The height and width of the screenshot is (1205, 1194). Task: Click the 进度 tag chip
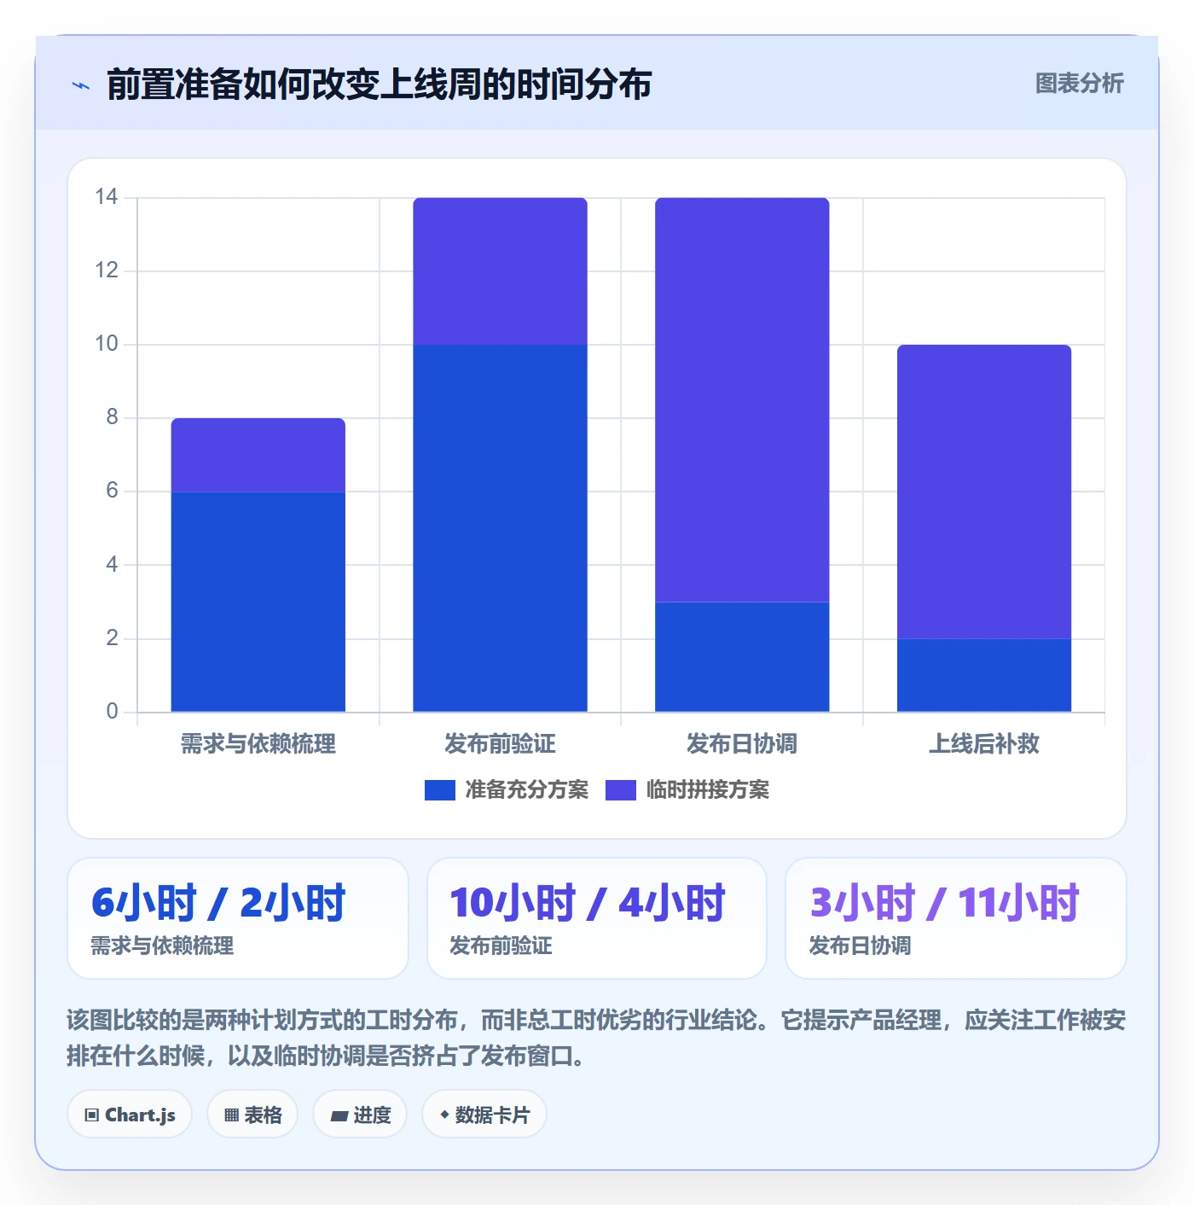[360, 1115]
